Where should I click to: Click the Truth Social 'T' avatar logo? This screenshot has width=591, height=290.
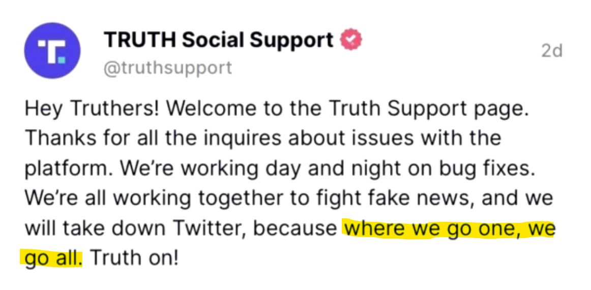point(52,50)
